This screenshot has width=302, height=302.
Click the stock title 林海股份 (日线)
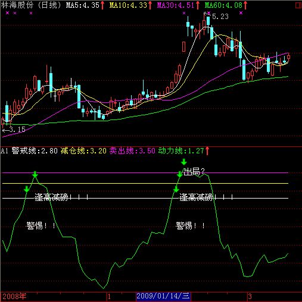pyautogui.click(x=31, y=5)
